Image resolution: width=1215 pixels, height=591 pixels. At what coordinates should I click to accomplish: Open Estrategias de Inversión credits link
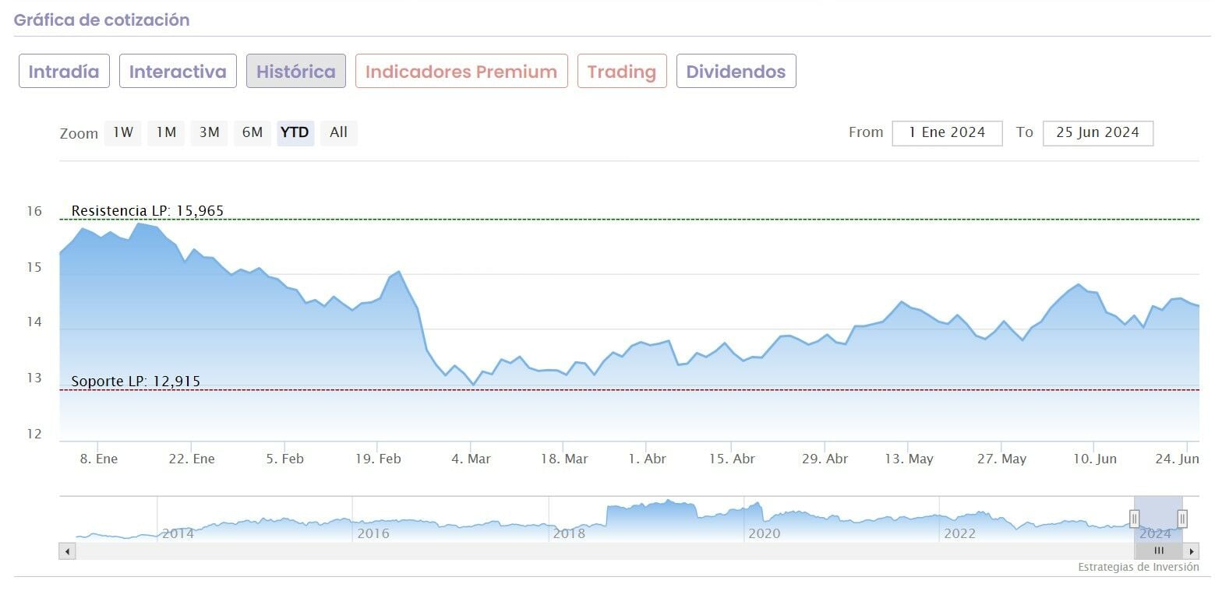click(1138, 568)
